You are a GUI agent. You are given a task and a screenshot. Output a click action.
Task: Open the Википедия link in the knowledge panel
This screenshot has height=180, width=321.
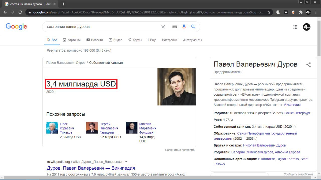point(292,105)
